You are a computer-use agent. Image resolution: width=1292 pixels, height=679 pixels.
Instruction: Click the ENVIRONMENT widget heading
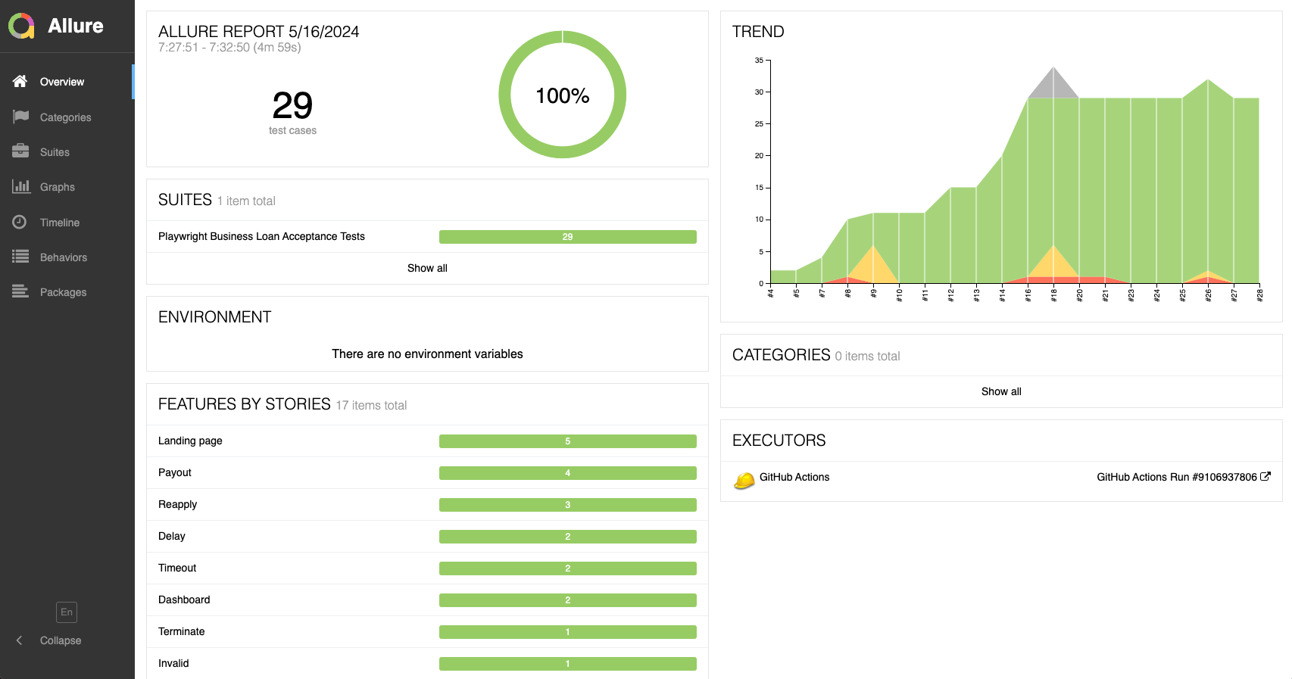[214, 317]
